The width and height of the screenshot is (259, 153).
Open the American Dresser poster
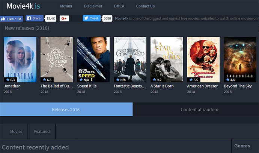coord(203,59)
